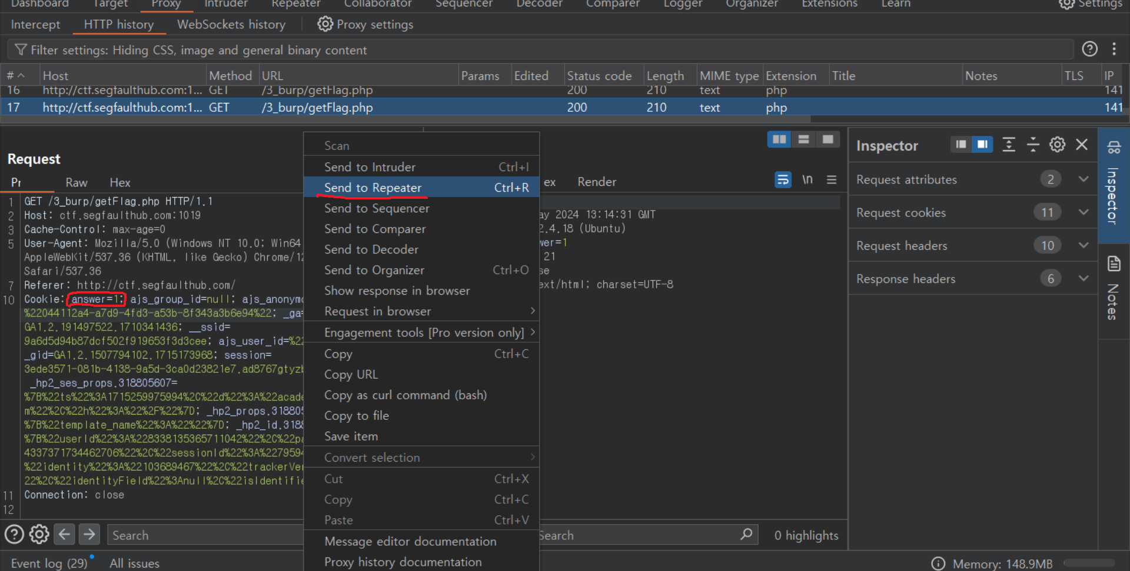Screen dimensions: 1130x571
Task: Open Proxy history documentation link
Action: click(x=421, y=562)
